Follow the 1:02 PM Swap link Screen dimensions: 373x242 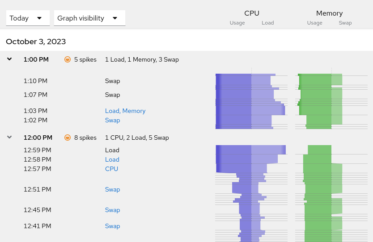(x=112, y=120)
